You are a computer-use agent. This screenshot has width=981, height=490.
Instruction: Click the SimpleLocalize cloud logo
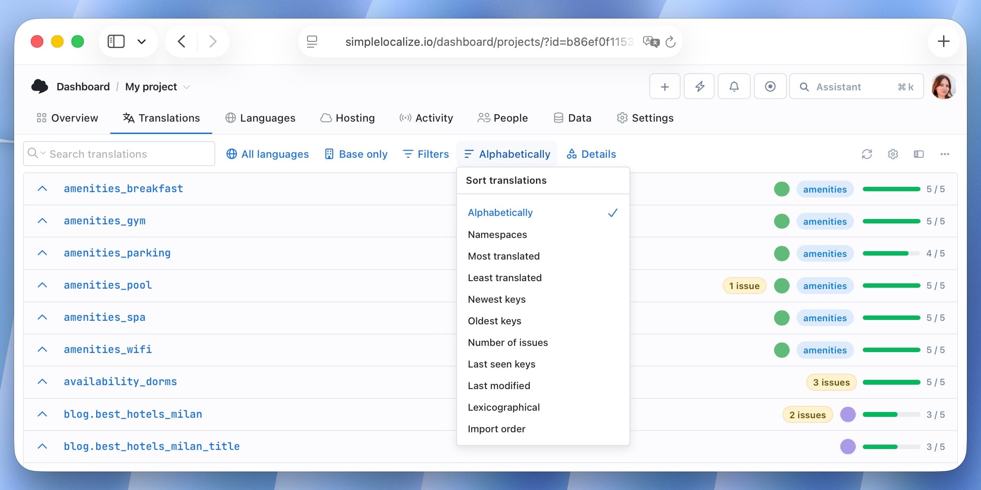pyautogui.click(x=40, y=86)
